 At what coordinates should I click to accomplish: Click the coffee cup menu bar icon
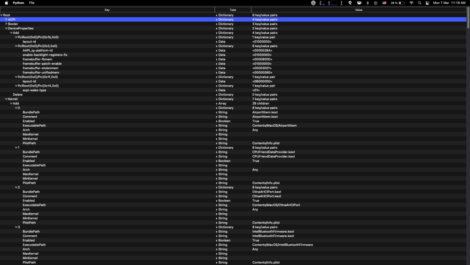(359, 3)
